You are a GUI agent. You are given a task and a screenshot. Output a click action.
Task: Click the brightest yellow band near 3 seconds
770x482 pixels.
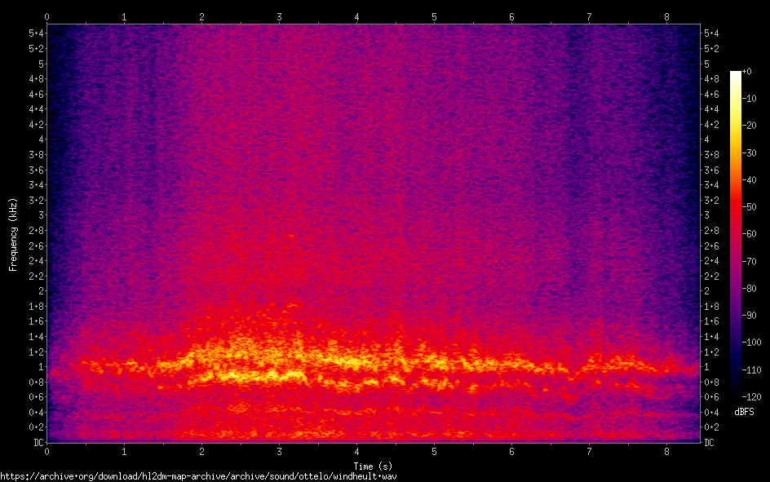pos(245,376)
